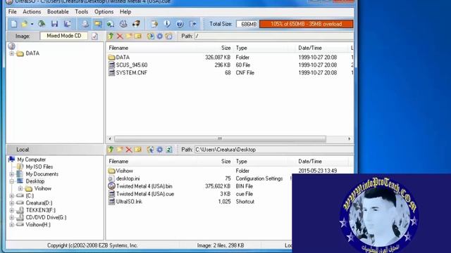Click the Burn CD/DVD Image icon
The width and height of the screenshot is (451, 253).
coord(136,24)
